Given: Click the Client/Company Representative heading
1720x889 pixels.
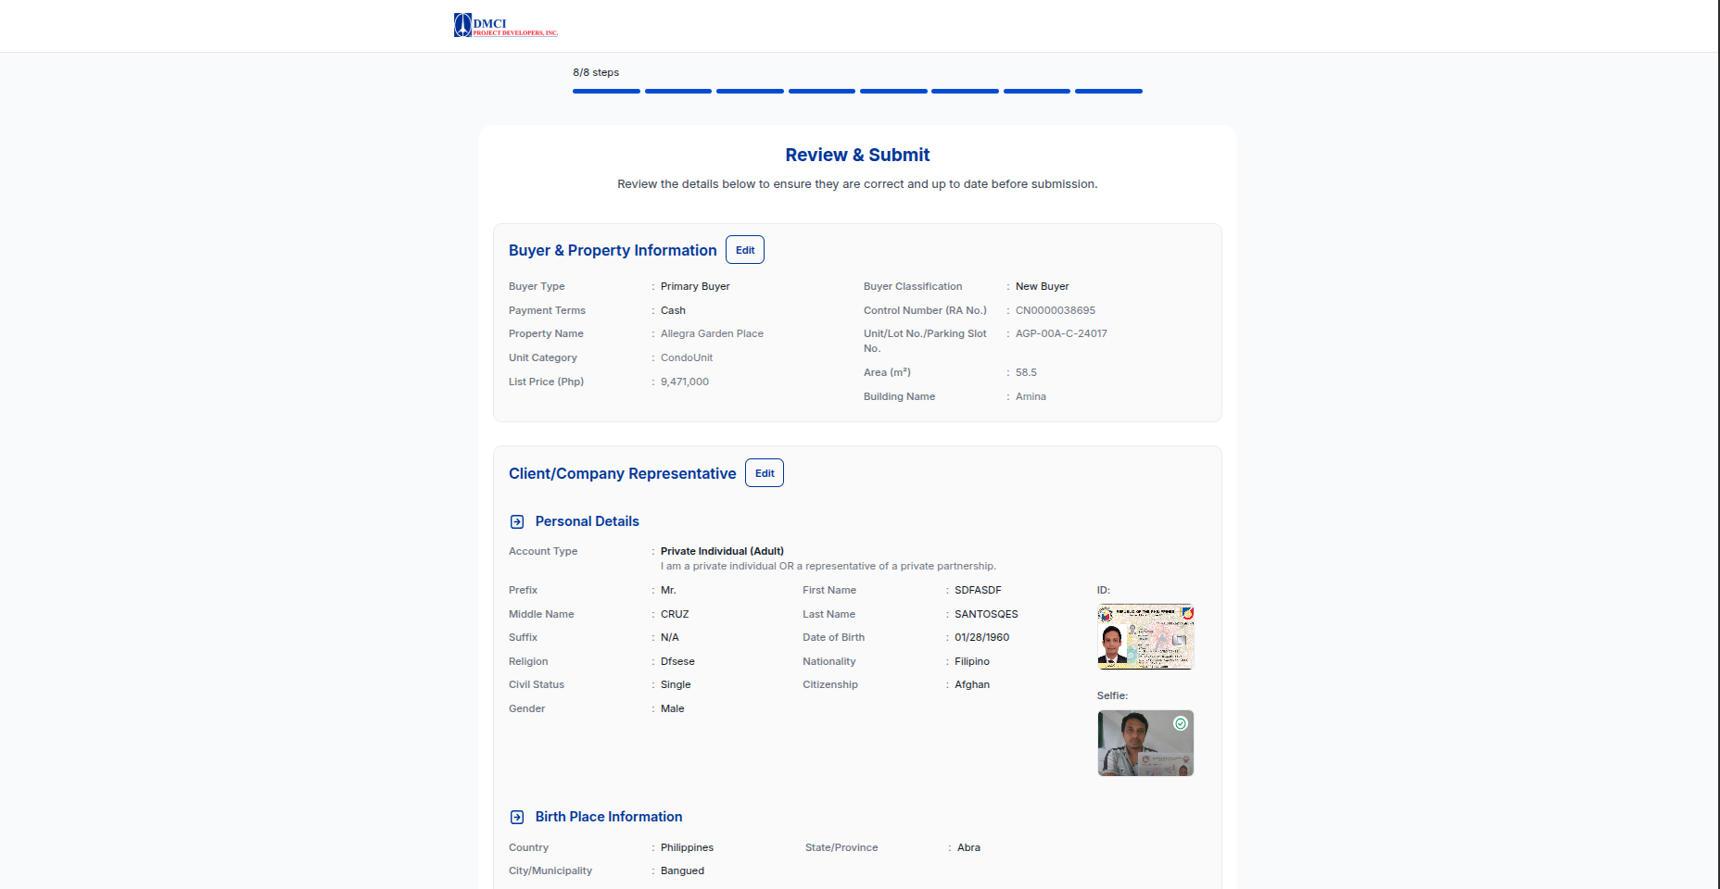Looking at the screenshot, I should tap(623, 473).
